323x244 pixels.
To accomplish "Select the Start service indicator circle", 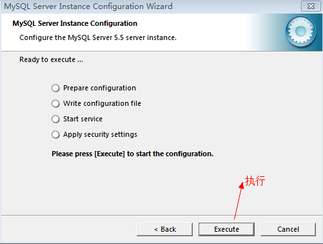I will pos(55,119).
